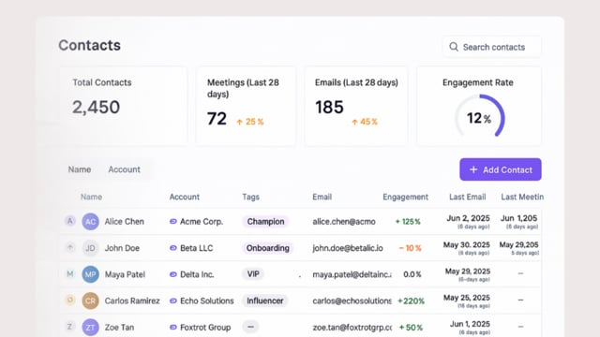Click Carlos Ramirez's CR avatar

click(x=90, y=300)
